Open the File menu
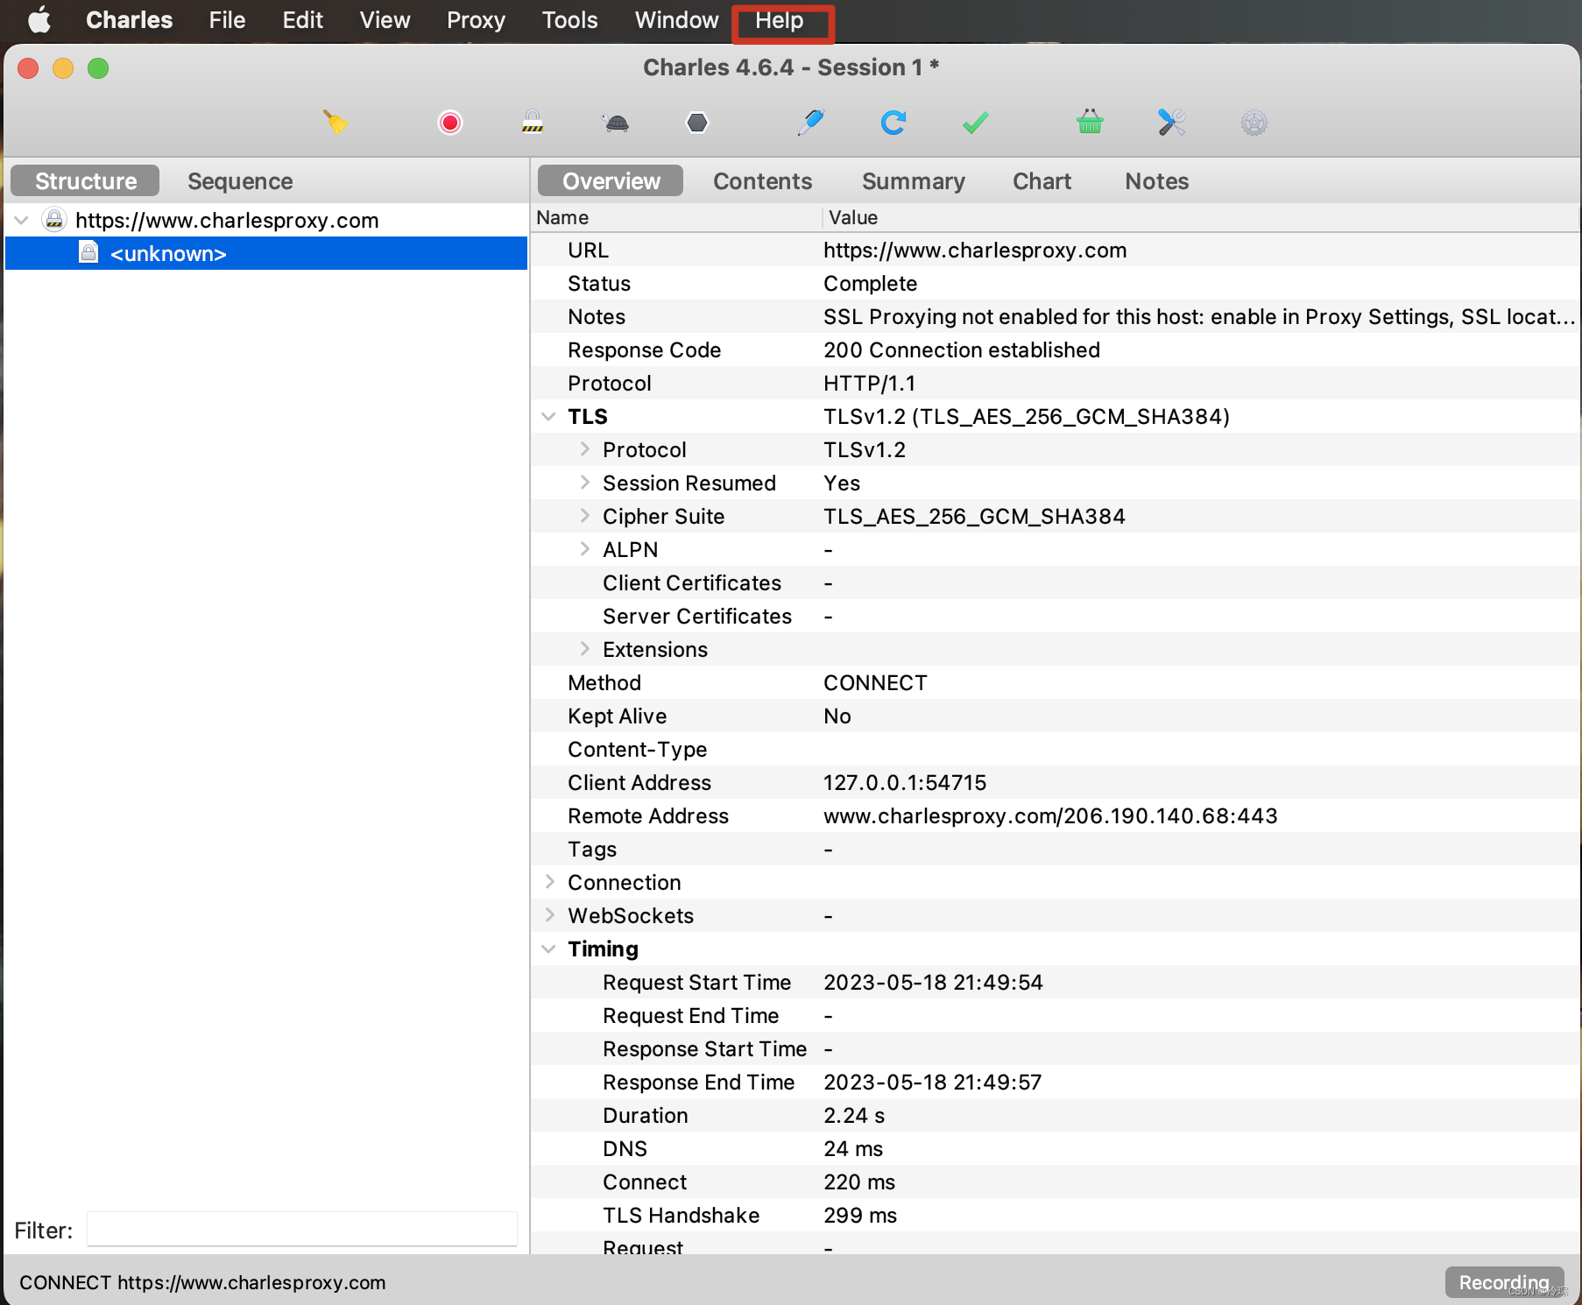 click(x=227, y=20)
